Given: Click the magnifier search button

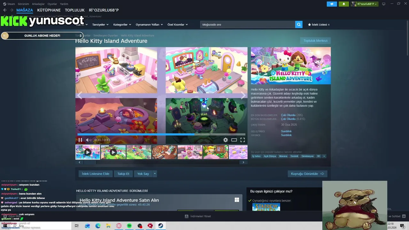Looking at the screenshot, I should coord(299,25).
